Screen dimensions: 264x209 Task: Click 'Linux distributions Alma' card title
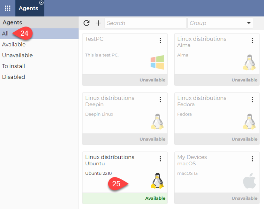click(x=202, y=42)
